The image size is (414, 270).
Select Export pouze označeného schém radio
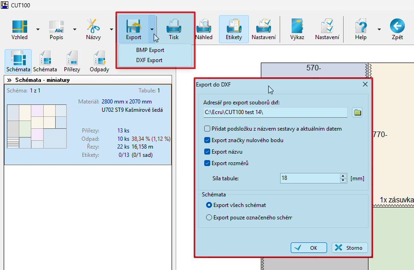click(x=210, y=217)
